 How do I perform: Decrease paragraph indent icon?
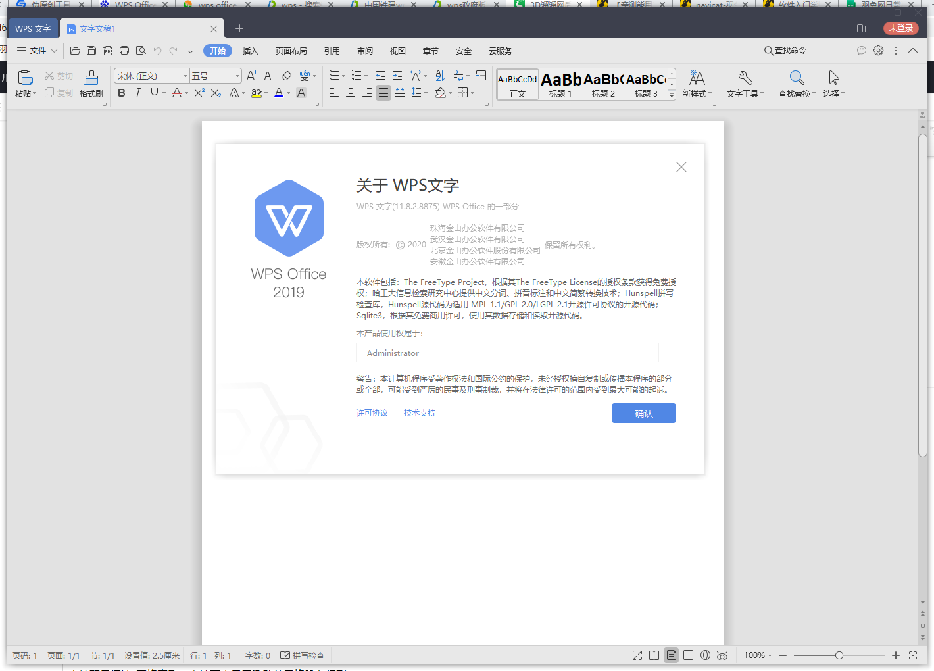click(381, 76)
